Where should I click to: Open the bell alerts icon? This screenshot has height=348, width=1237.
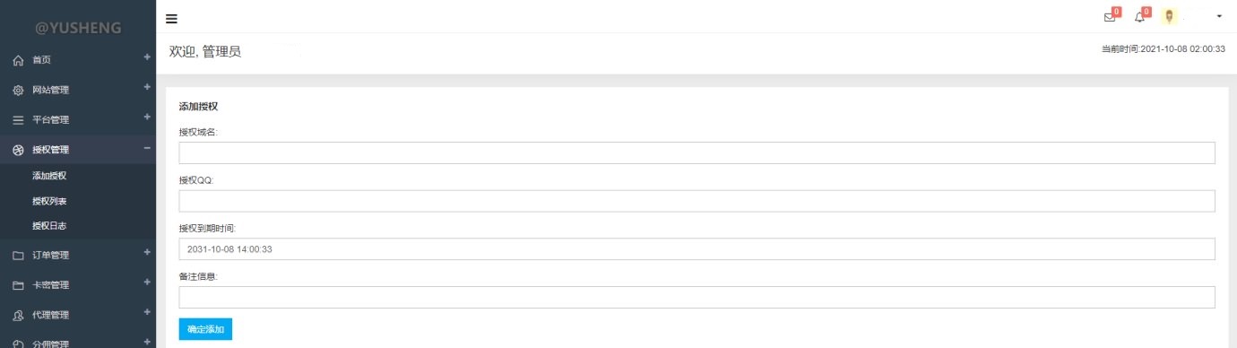[1139, 17]
